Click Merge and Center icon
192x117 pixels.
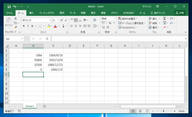(95, 26)
